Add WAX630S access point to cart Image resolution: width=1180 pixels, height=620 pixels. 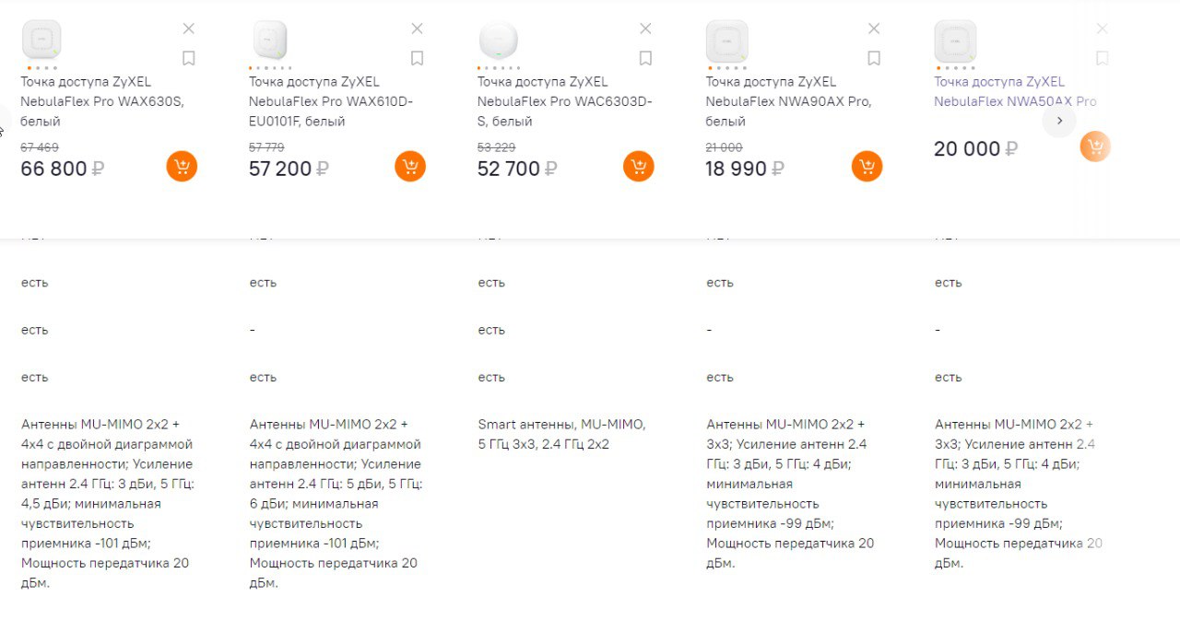[x=182, y=167]
